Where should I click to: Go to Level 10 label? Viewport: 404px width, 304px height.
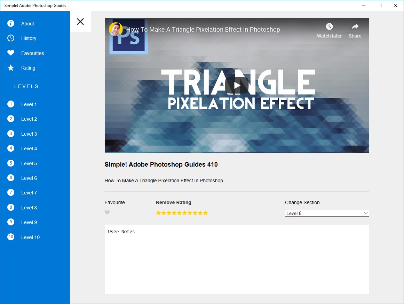click(x=30, y=237)
